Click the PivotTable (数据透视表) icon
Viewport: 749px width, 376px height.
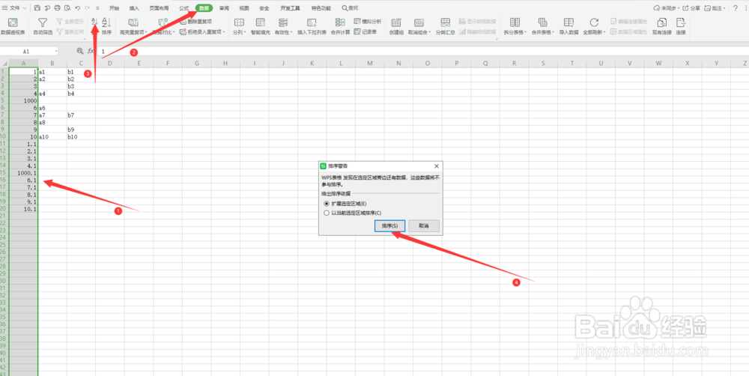tap(13, 22)
